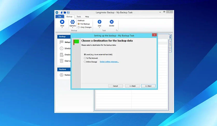The width and height of the screenshot is (217, 126).
Task: Switch to the Help ribbon tab
Action: click(87, 16)
